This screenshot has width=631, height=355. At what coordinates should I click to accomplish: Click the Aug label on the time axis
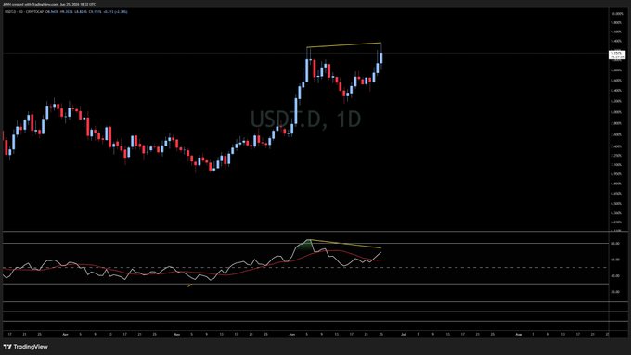tap(519, 334)
